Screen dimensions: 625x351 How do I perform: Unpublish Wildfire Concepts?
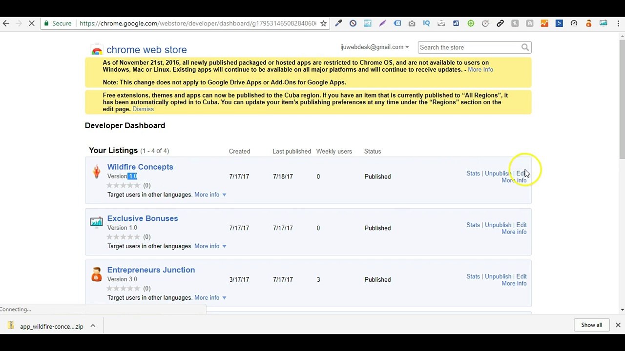coord(498,174)
